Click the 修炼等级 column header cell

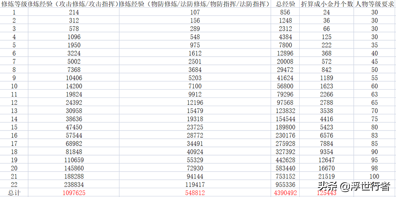[x=14, y=4]
